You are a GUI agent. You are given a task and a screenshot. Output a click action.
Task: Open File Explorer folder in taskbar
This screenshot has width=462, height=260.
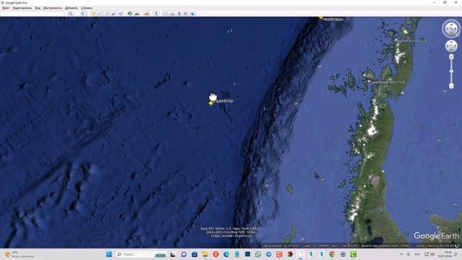tap(205, 254)
